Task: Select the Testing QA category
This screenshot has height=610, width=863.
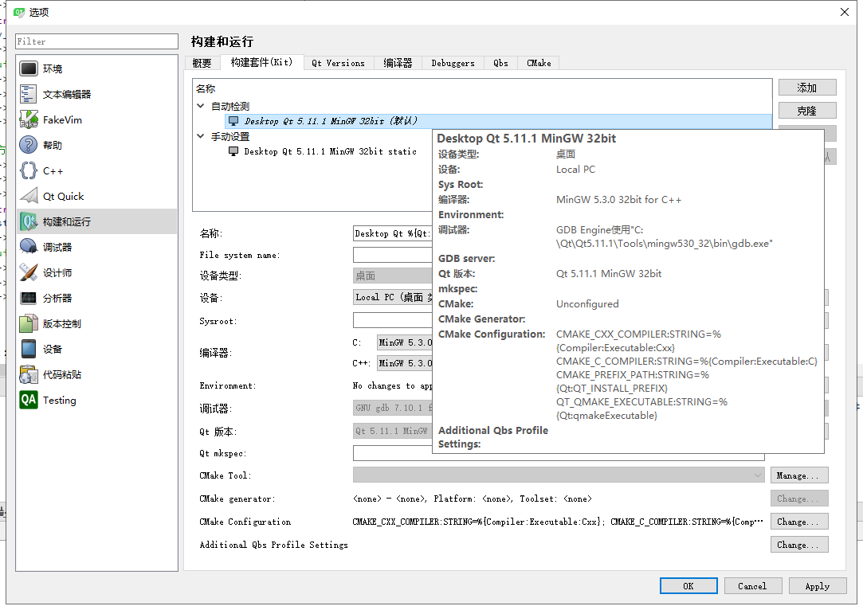Action: 96,400
